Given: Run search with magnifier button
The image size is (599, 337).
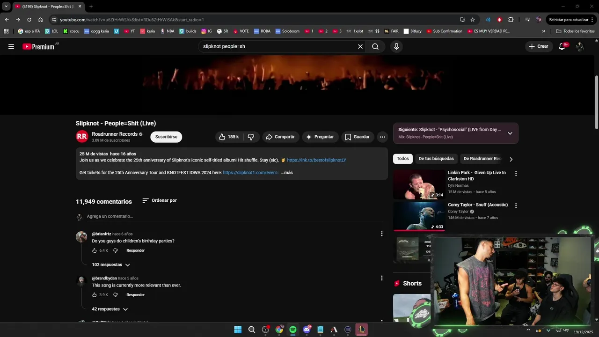Looking at the screenshot, I should (375, 46).
